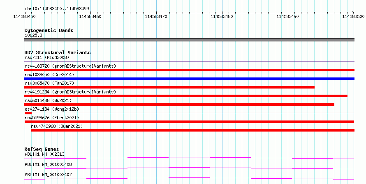Screen dimensions: 366x184
Task: Select variant label nsv4742968 (Quan2021)
Action: (57, 126)
